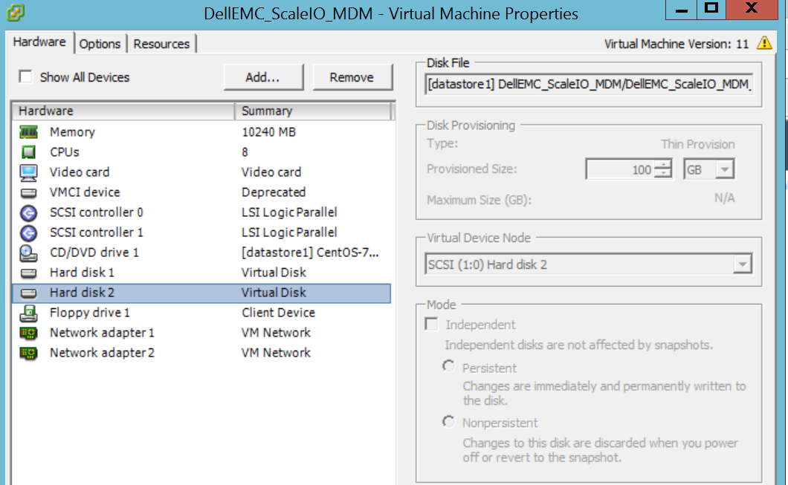Click the yellow warning triangle icon
788x485 pixels.
764,43
